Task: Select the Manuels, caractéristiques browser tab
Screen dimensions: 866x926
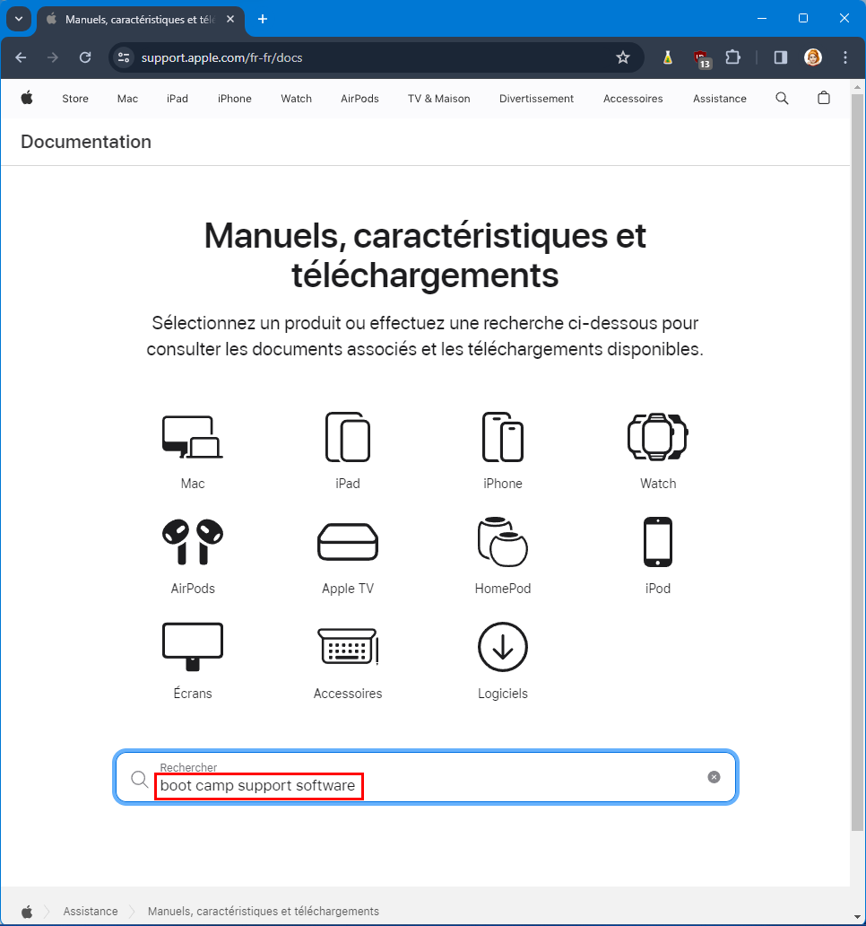Action: point(139,20)
